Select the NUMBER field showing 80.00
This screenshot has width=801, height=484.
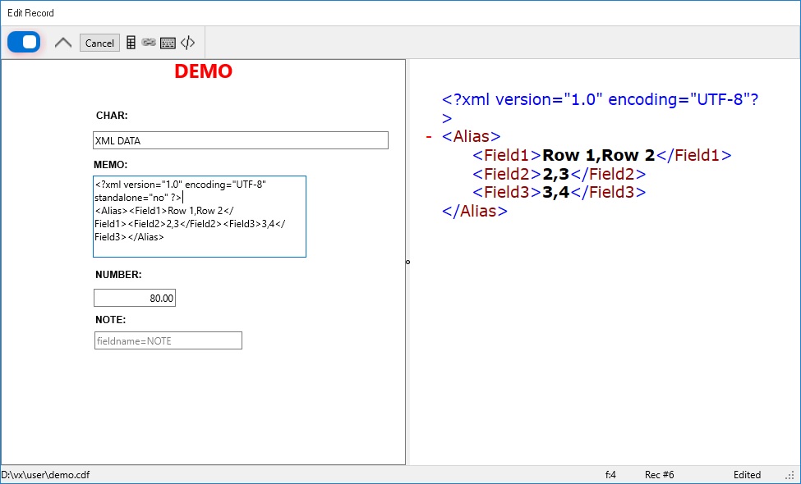tap(134, 297)
